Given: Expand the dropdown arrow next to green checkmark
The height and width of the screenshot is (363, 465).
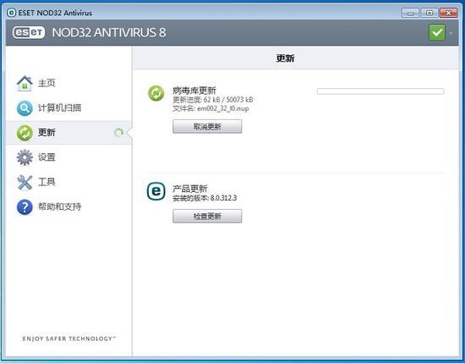Looking at the screenshot, I should tap(451, 33).
